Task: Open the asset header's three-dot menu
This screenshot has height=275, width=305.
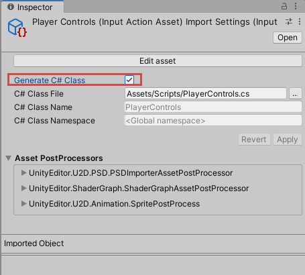Action: click(300, 21)
